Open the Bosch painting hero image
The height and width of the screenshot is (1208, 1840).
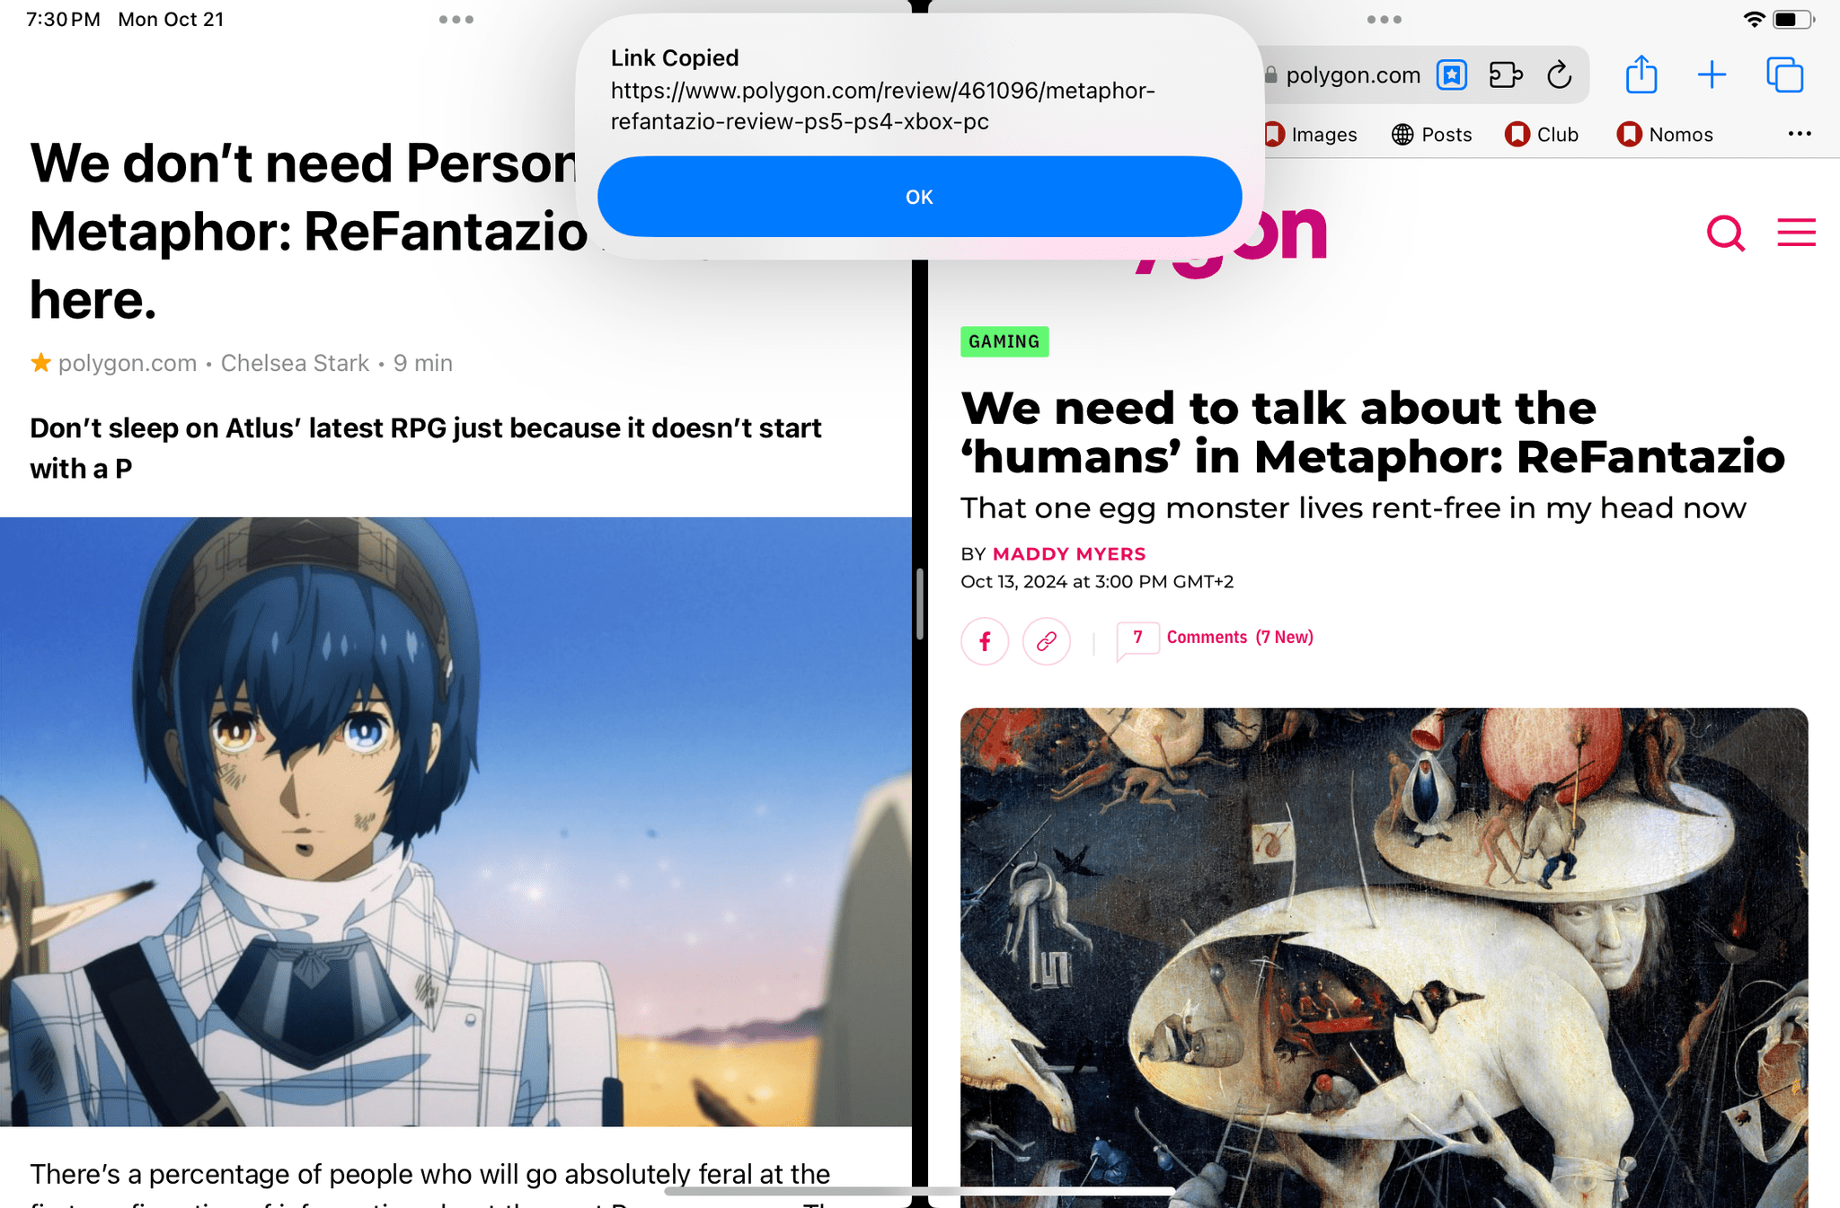pos(1384,957)
